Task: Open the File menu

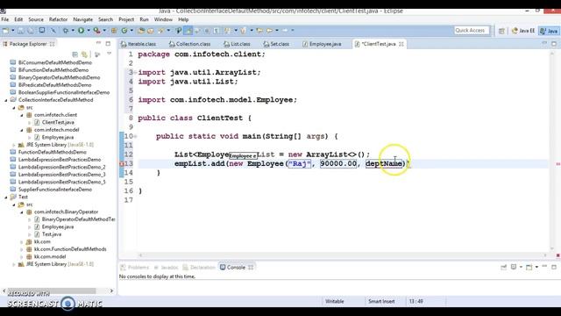Action: [x=5, y=19]
